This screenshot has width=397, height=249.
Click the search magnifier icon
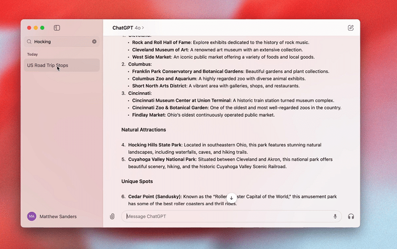click(29, 42)
